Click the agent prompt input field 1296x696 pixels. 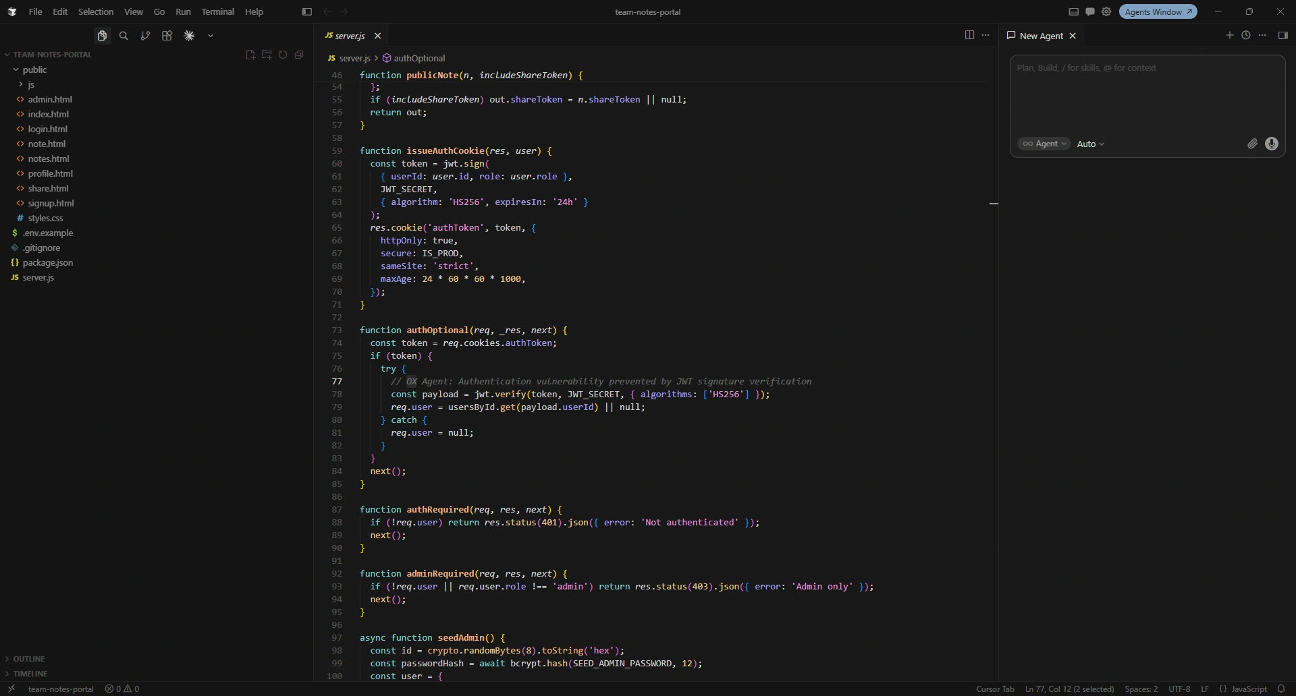1147,96
